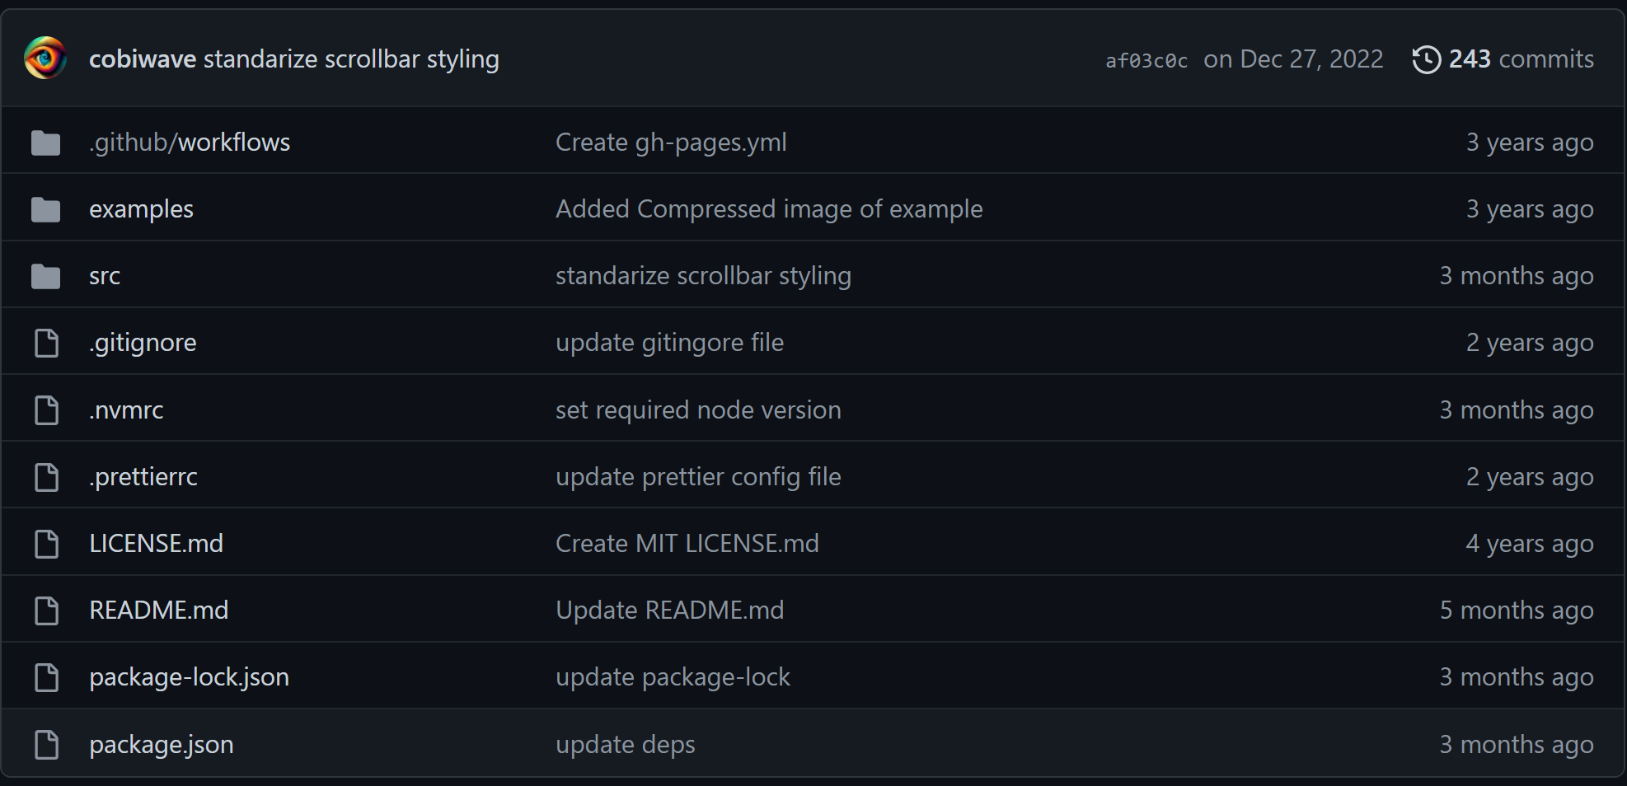Open the src folder

(x=105, y=276)
